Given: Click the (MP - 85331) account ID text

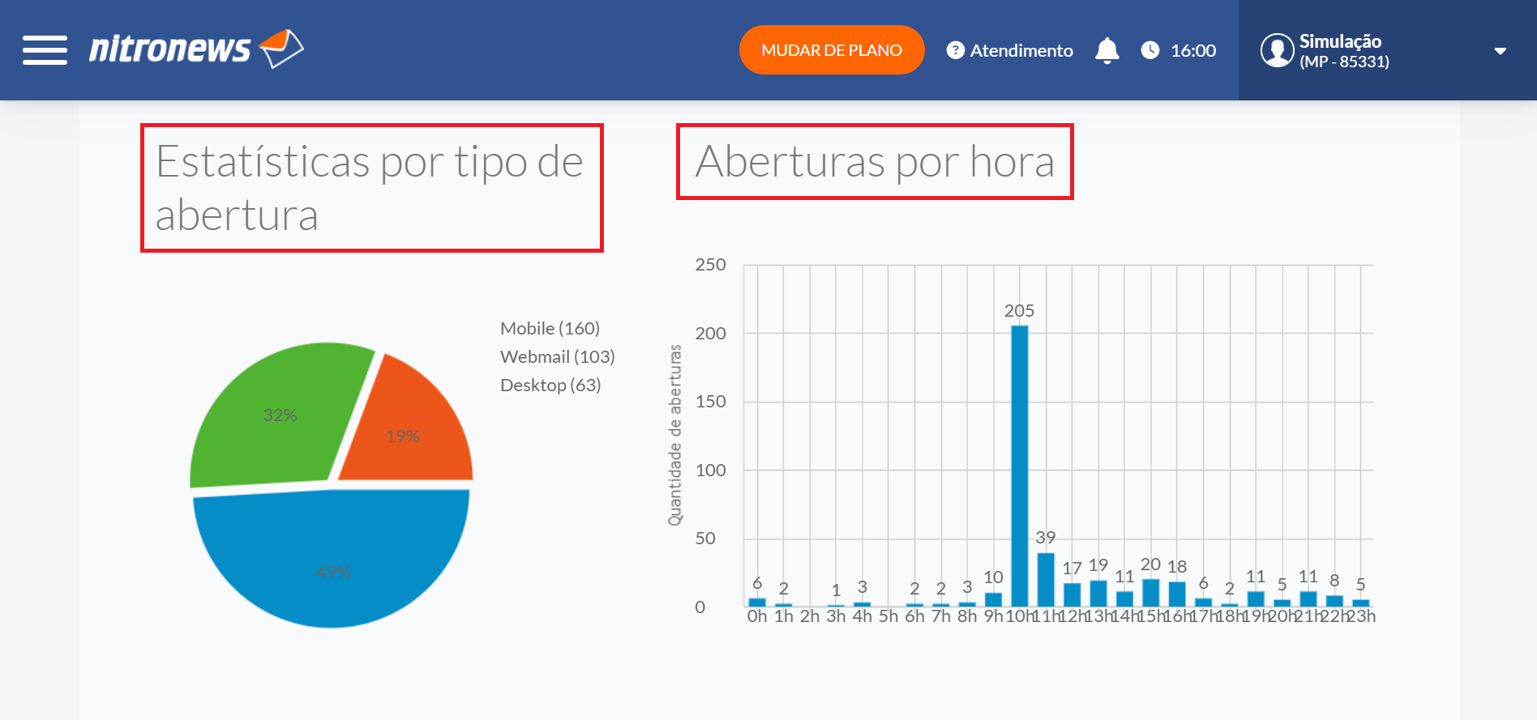Looking at the screenshot, I should click(1344, 62).
